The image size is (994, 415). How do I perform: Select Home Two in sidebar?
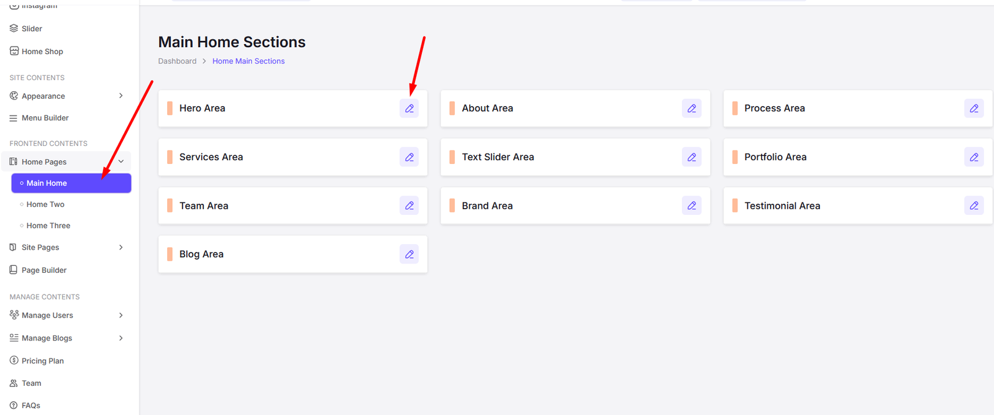pos(45,204)
